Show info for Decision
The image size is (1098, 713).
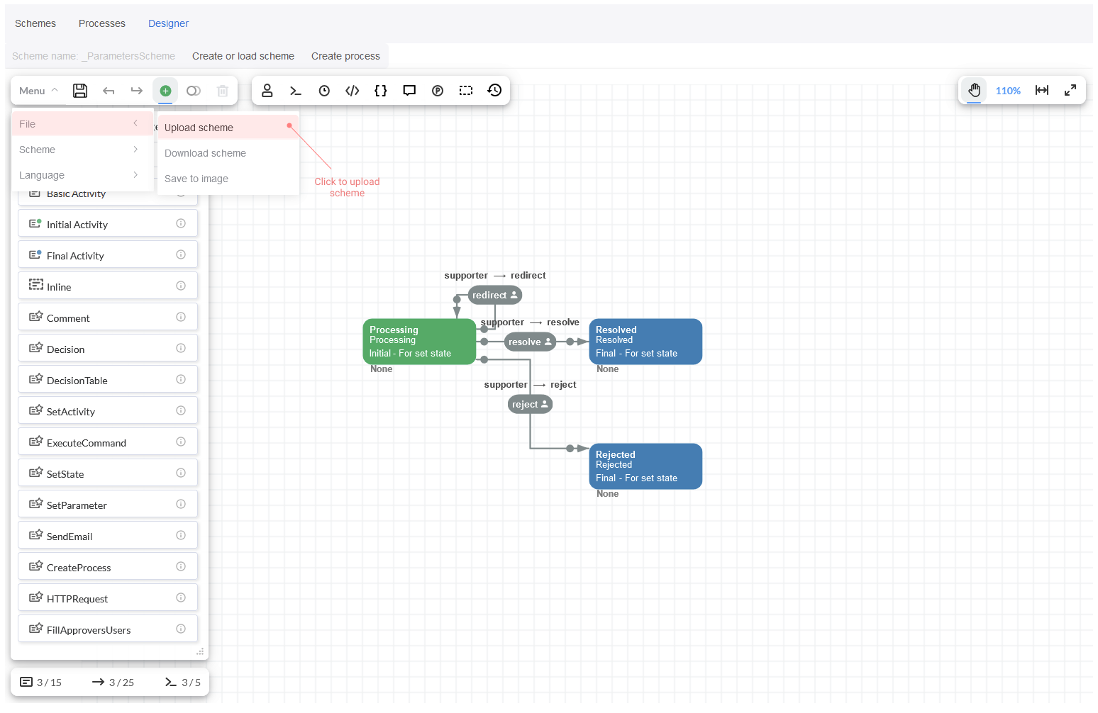click(x=181, y=348)
